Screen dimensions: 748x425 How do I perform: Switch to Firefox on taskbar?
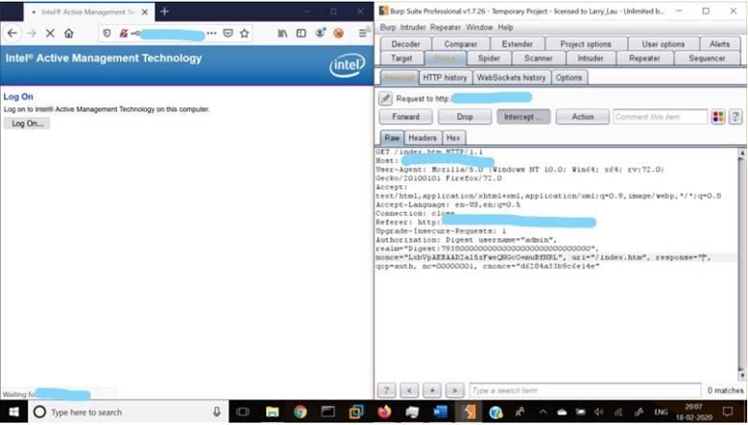point(384,412)
